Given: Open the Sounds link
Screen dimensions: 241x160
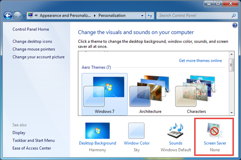Looking at the screenshot, I should 176,143.
